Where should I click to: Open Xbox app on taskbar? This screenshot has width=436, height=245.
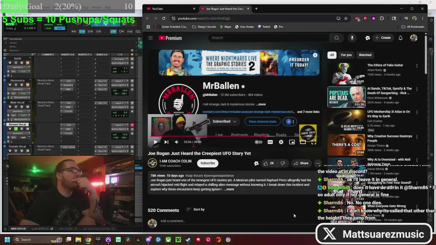pos(168,240)
